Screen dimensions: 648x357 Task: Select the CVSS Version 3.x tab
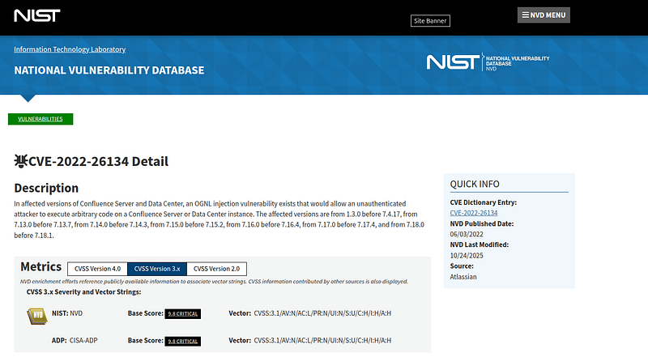[157, 269]
